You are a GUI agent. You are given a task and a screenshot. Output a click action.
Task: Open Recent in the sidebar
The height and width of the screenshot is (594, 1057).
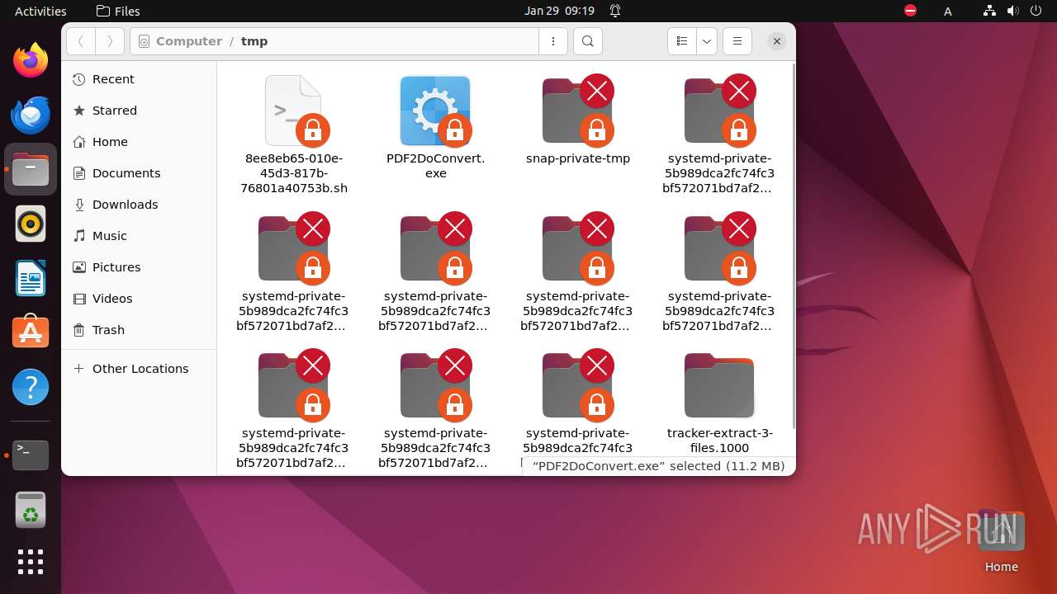pos(139,79)
